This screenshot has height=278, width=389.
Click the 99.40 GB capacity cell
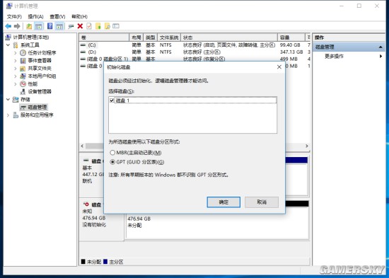(x=290, y=45)
